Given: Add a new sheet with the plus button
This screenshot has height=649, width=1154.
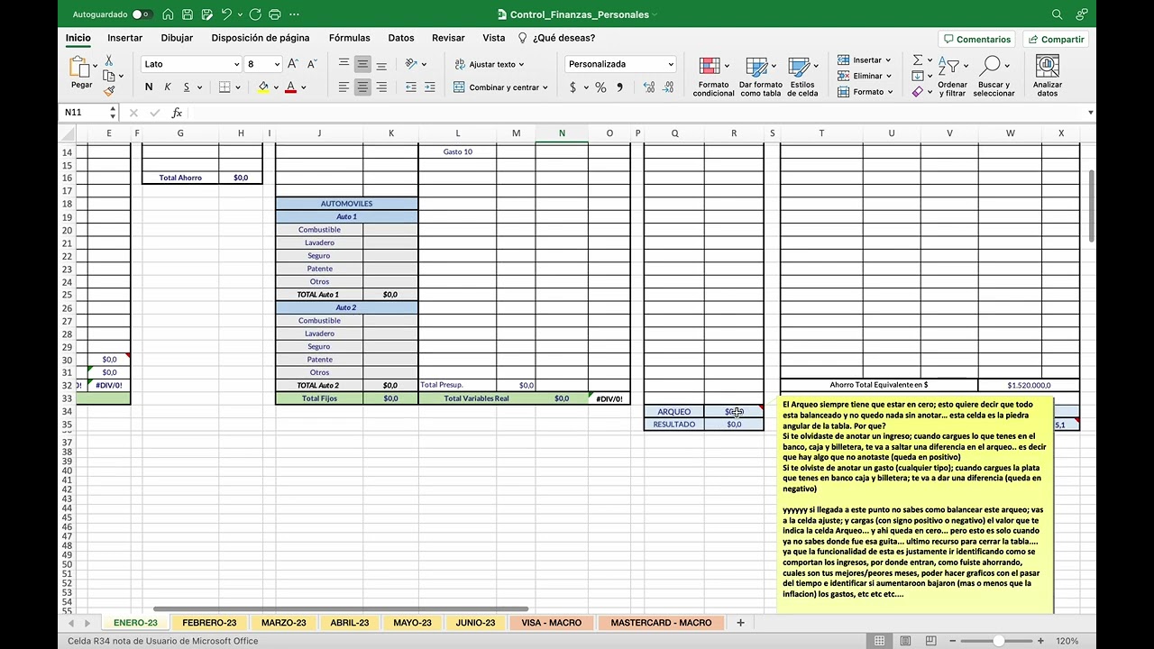Looking at the screenshot, I should click(740, 623).
